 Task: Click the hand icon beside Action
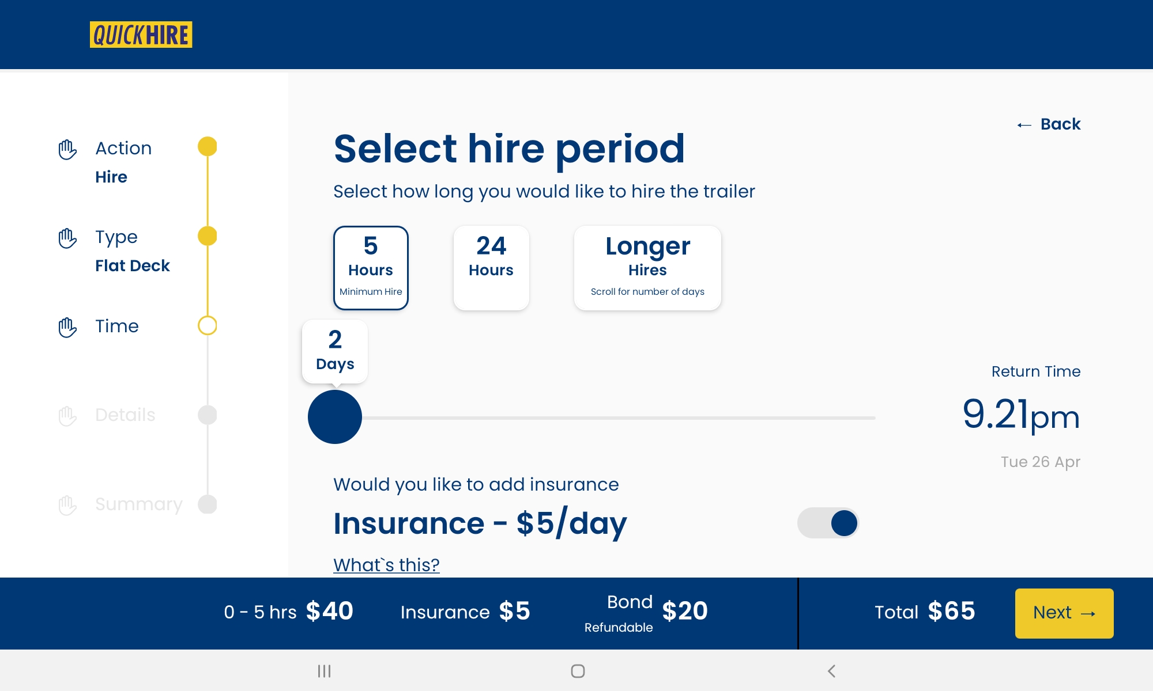[67, 150]
